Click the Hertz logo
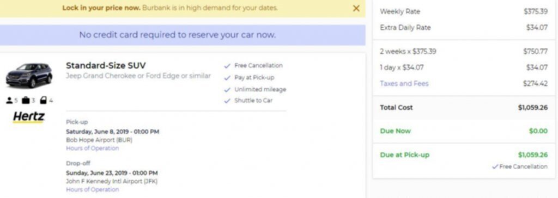This screenshot has width=558, height=198. (x=29, y=117)
